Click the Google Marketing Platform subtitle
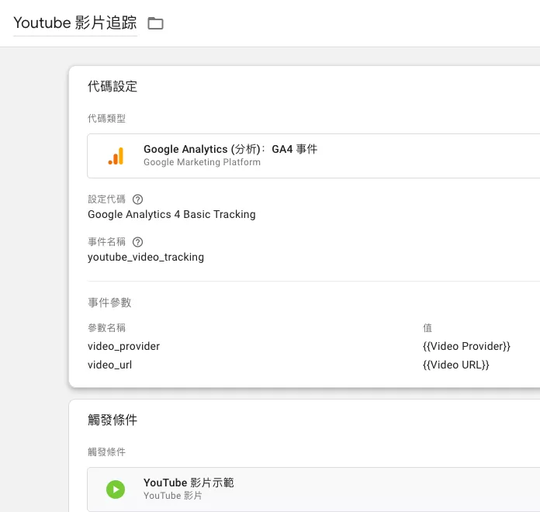This screenshot has width=540, height=512. tap(202, 162)
